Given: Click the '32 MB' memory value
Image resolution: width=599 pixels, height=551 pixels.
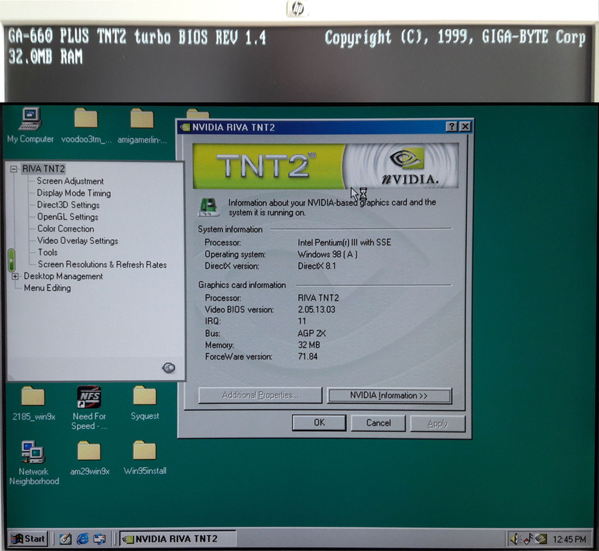Looking at the screenshot, I should pyautogui.click(x=308, y=344).
